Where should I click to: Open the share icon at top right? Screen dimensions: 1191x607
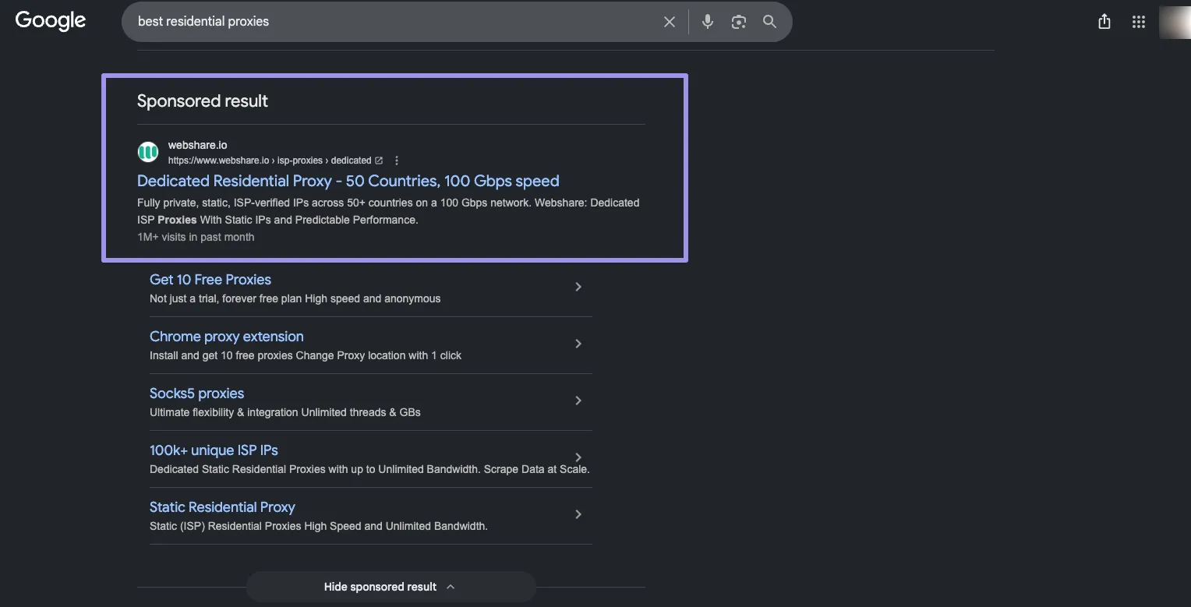(x=1104, y=22)
